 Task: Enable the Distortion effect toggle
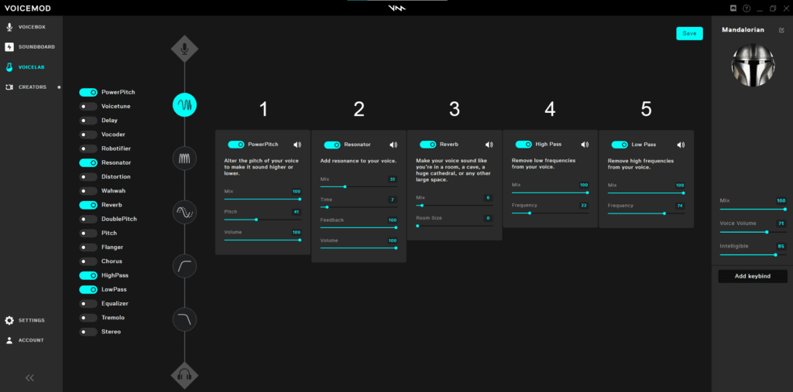point(88,177)
